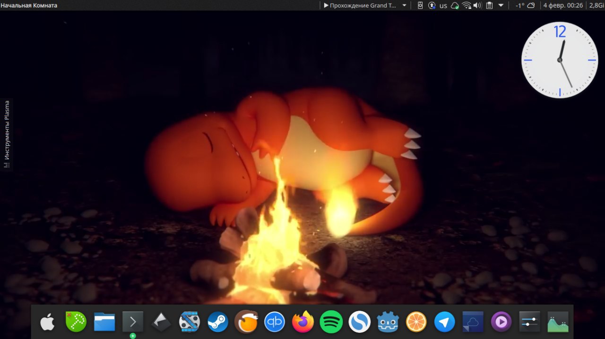Expand the media player dropdown arrow
The image size is (605, 339).
404,6
